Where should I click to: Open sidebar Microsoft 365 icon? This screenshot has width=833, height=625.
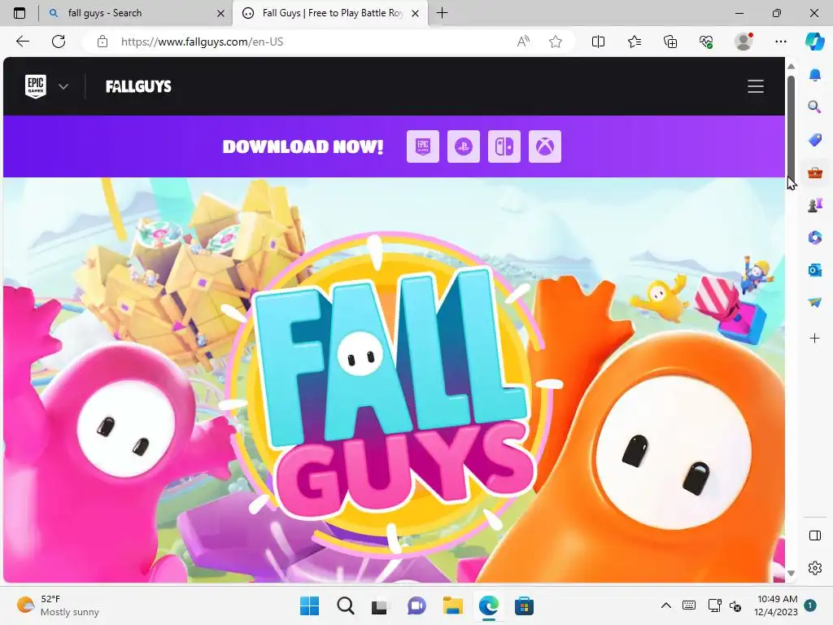815,237
